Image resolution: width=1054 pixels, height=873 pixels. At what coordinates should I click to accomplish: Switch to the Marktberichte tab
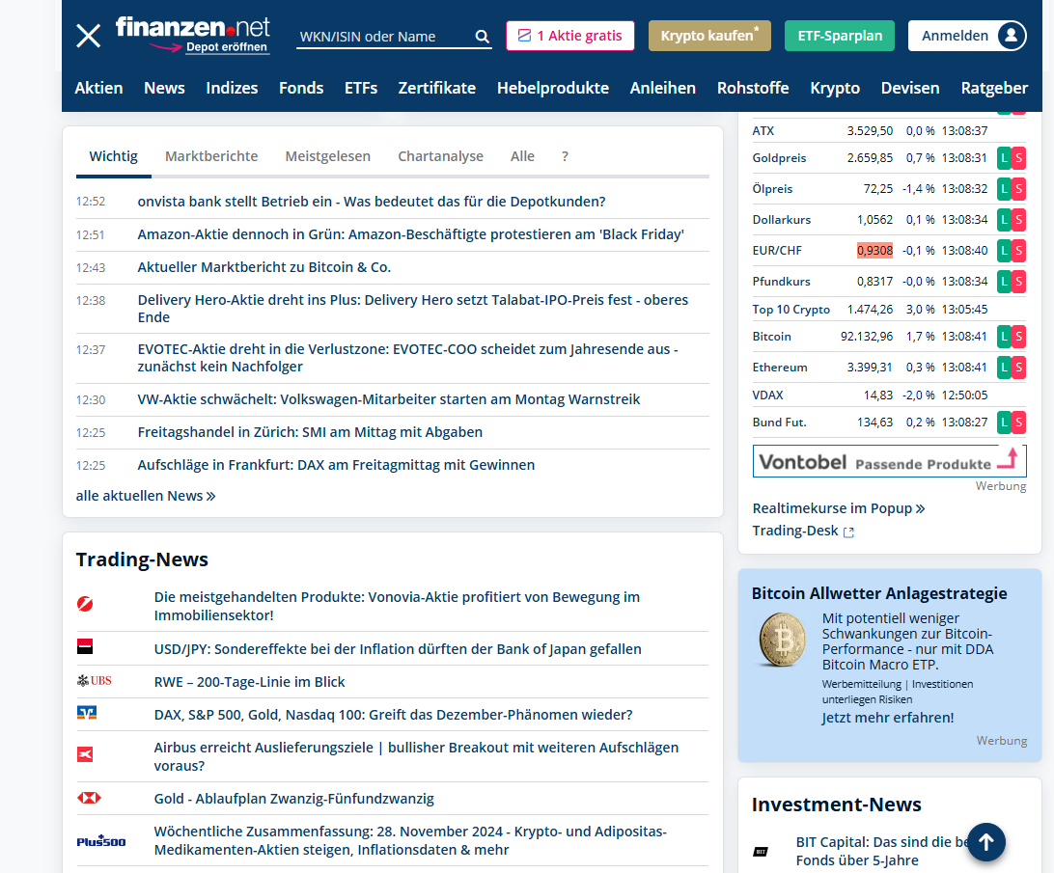(x=211, y=156)
